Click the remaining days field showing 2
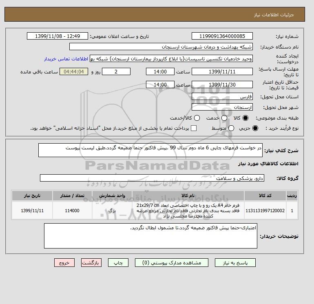The height and width of the screenshot is (304, 314). 116,71
